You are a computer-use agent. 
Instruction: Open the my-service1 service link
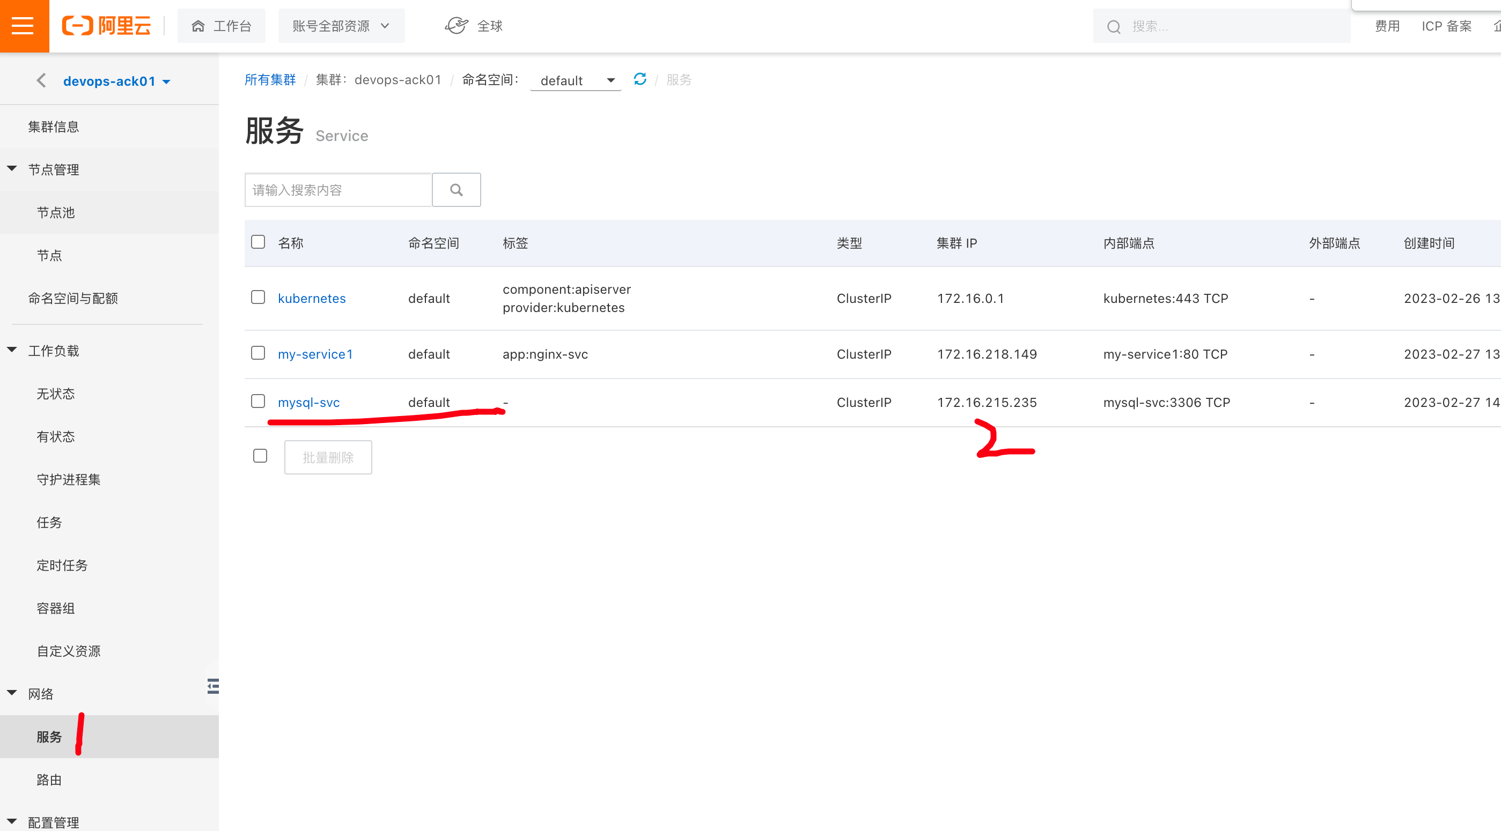(315, 354)
